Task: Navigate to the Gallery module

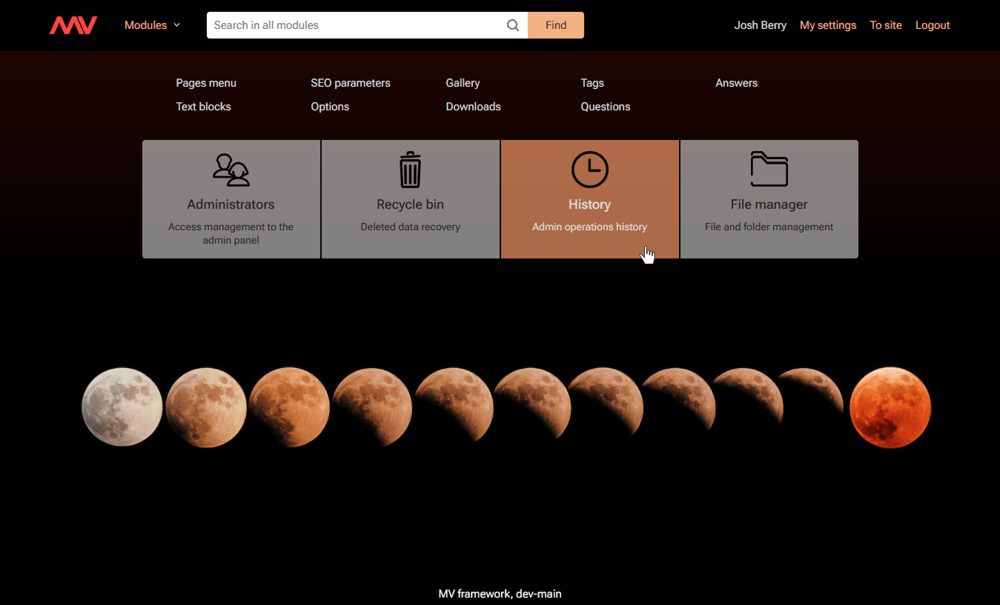Action: point(463,83)
